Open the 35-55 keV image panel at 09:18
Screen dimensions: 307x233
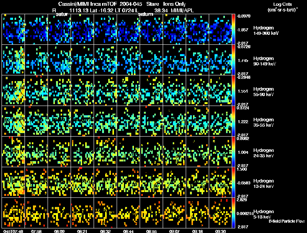[x=197, y=121]
